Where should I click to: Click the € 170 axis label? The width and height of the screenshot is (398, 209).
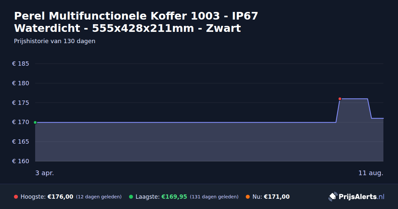click(21, 122)
